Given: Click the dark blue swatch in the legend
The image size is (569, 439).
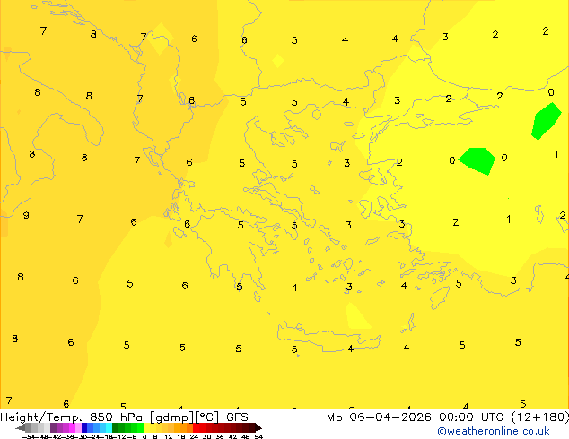Looking at the screenshot, I should (x=84, y=427).
